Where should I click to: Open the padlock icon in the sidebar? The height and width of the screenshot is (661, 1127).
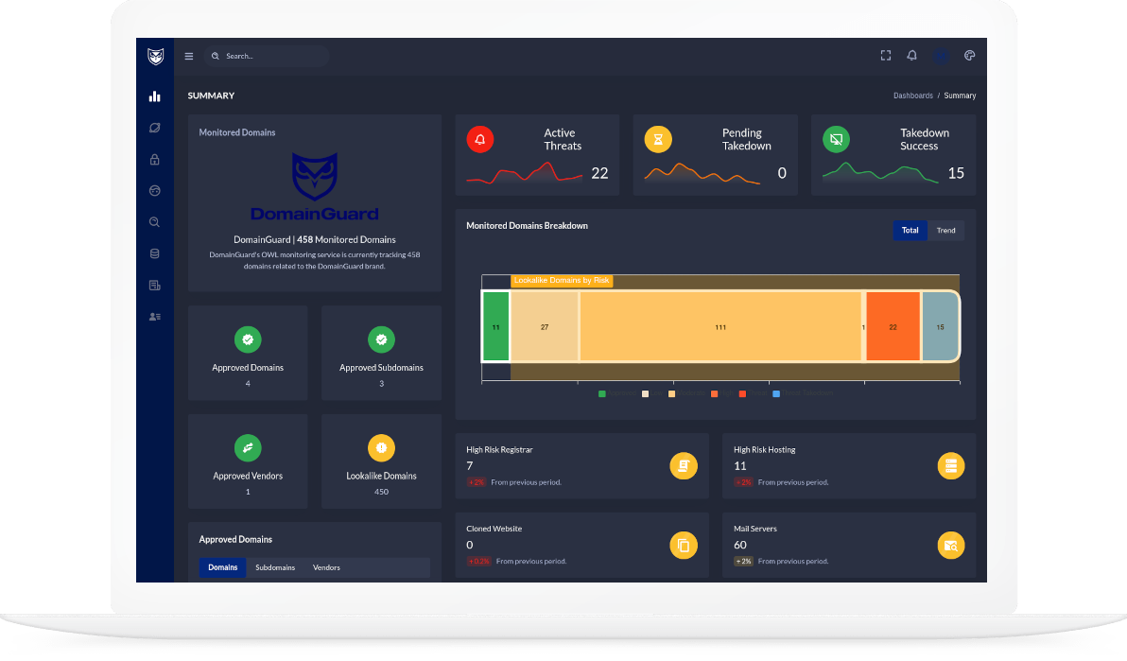[154, 160]
